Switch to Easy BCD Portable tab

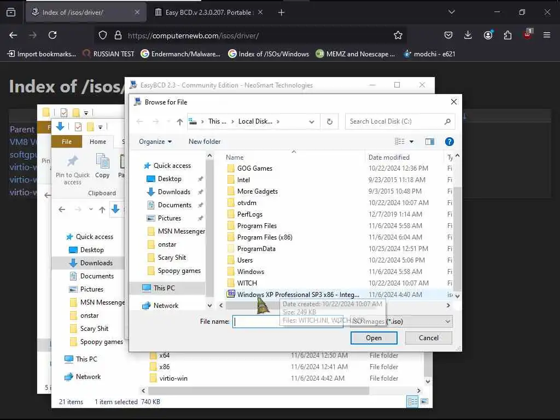tap(209, 13)
